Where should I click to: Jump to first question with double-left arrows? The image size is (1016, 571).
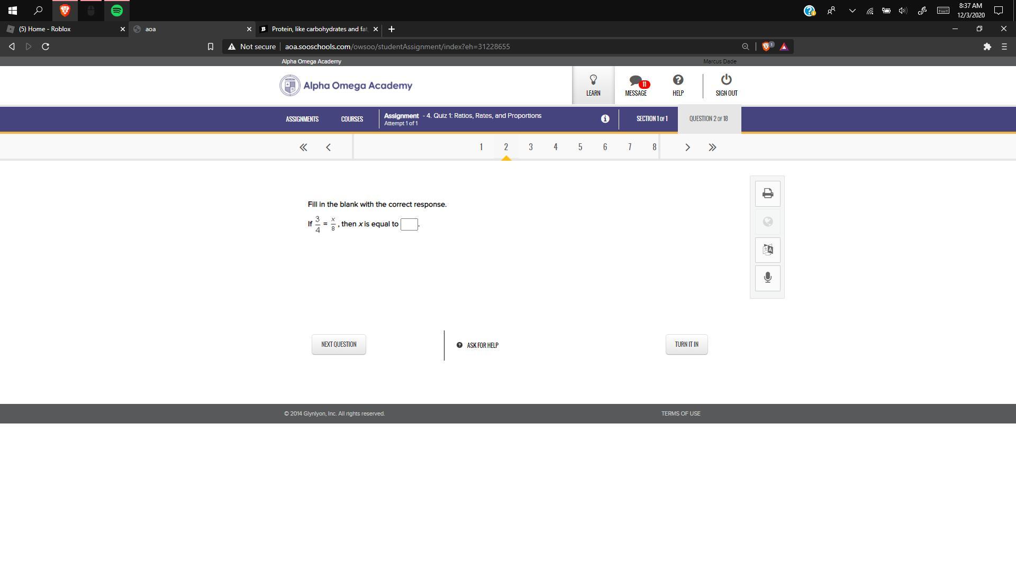pyautogui.click(x=303, y=148)
